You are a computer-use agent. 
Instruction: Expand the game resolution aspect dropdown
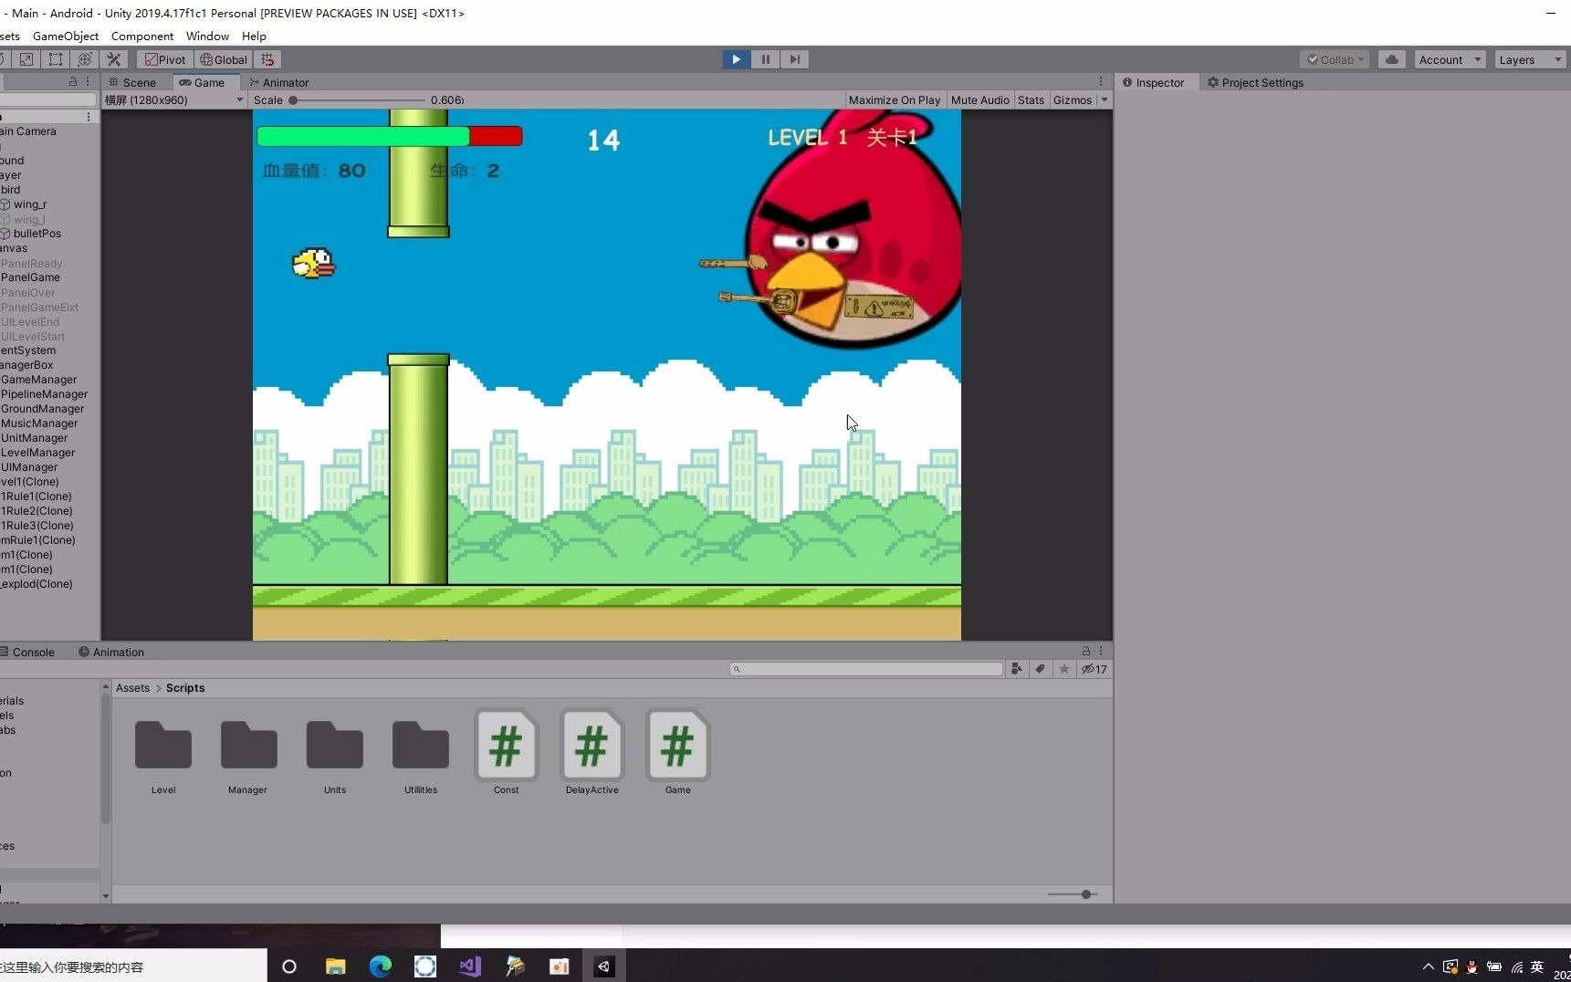[173, 100]
